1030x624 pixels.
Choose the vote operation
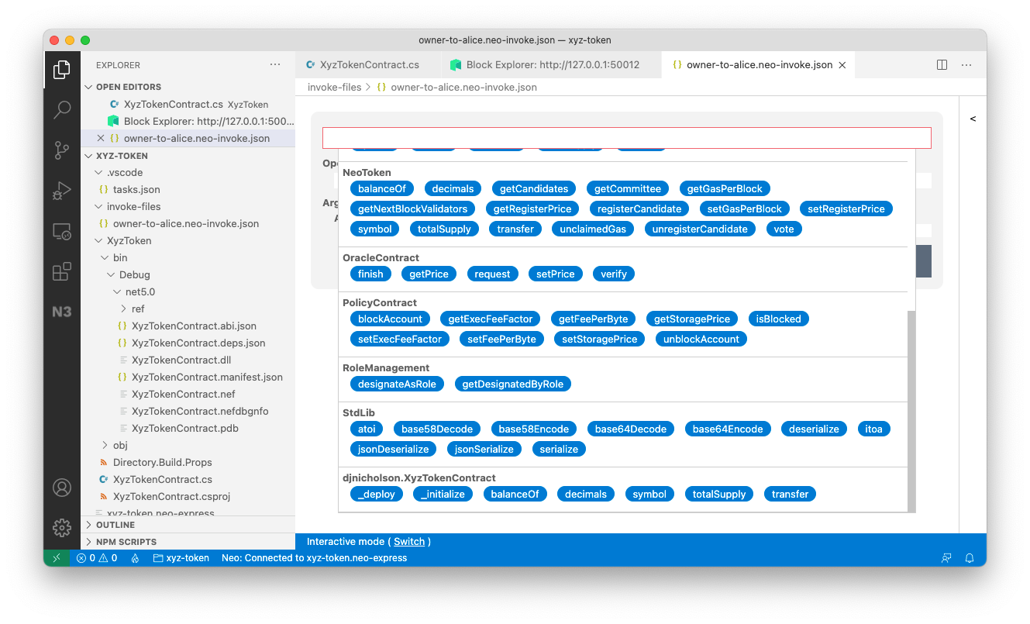[784, 229]
